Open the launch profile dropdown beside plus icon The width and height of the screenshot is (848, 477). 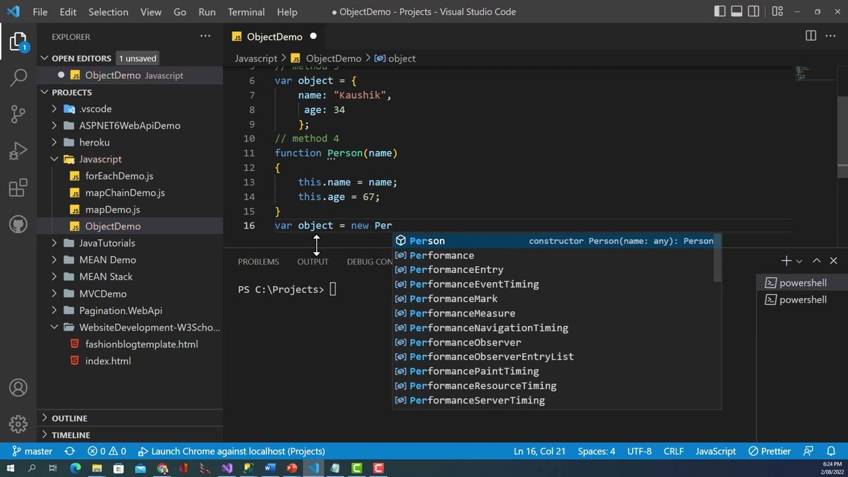pos(799,261)
